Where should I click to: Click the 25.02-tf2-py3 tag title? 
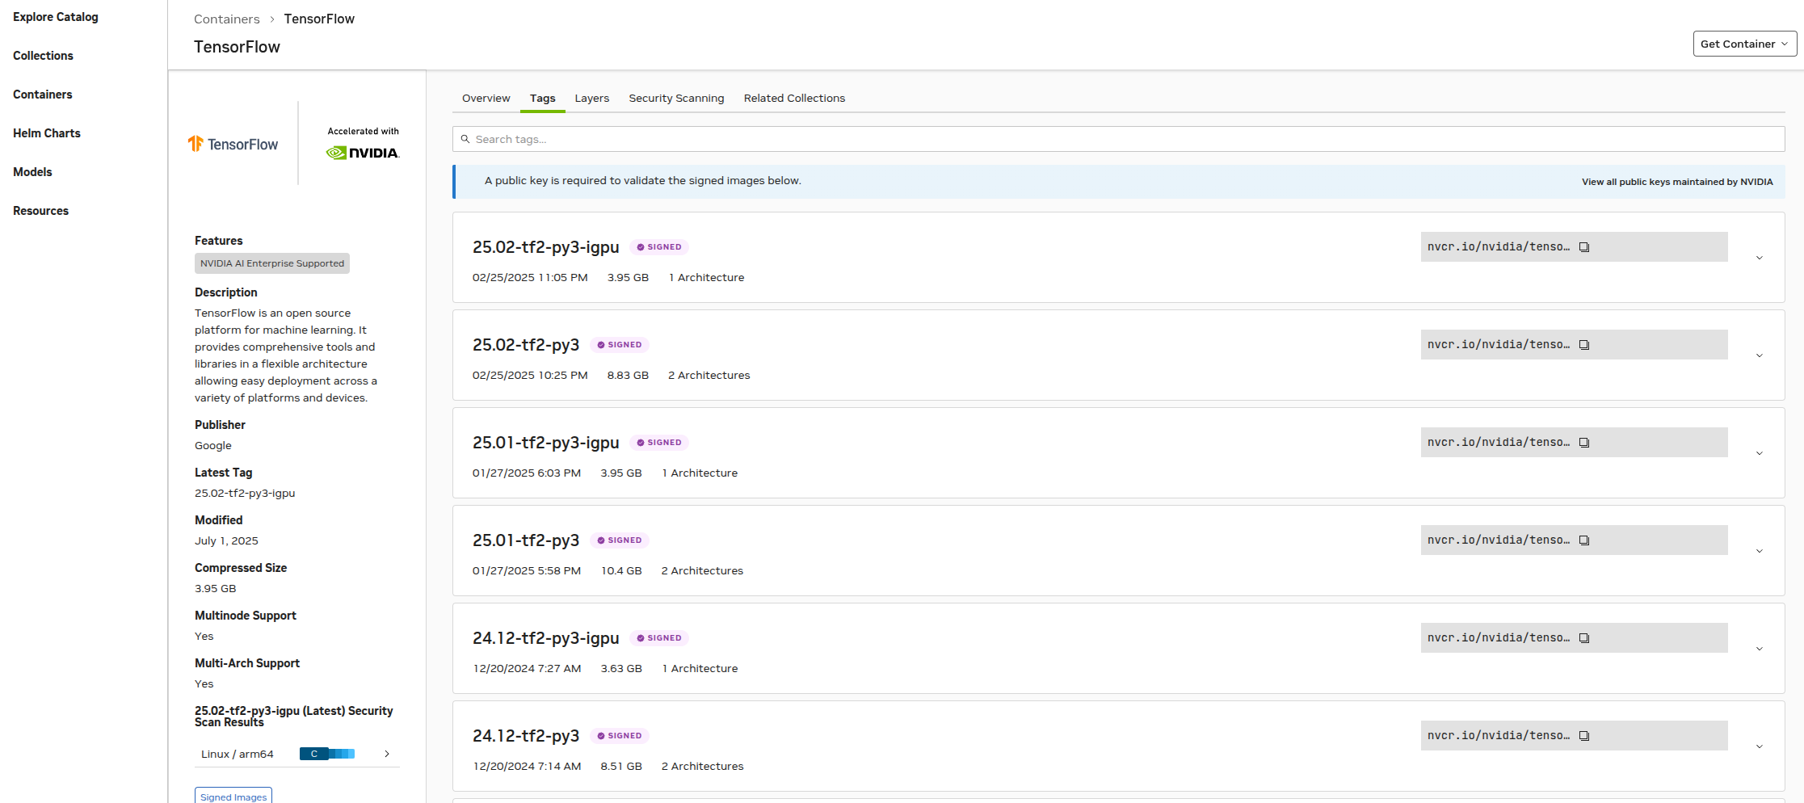point(526,345)
